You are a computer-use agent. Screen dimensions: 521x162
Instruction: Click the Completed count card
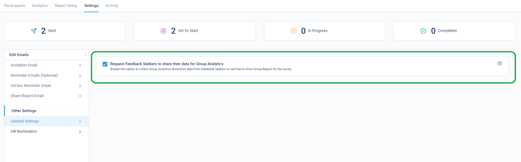pyautogui.click(x=454, y=31)
